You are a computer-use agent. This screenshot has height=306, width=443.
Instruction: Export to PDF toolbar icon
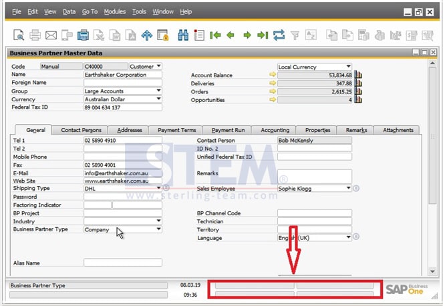click(131, 35)
